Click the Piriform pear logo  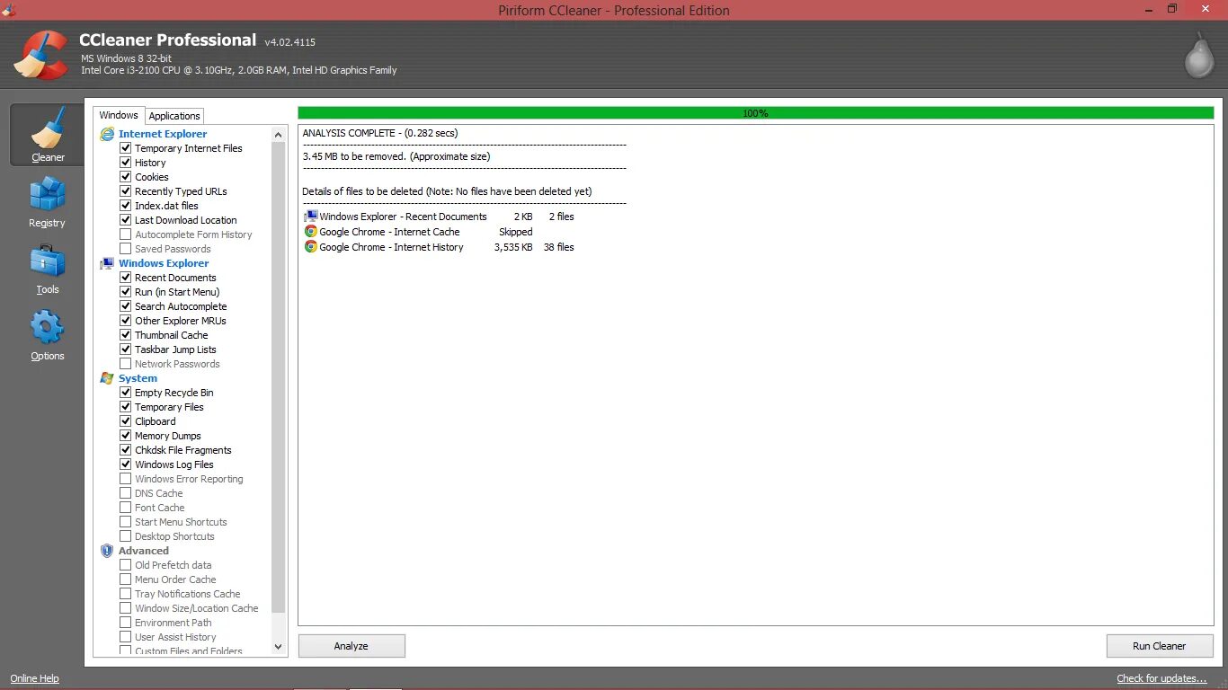coord(1199,56)
